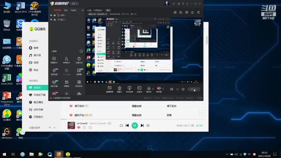Image resolution: width=281 pixels, height=158 pixels.
Task: Toggle the loop playback mode in QQ Music
Action: [x=121, y=126]
